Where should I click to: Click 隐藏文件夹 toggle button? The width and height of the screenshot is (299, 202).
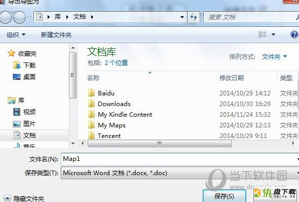pos(24,198)
